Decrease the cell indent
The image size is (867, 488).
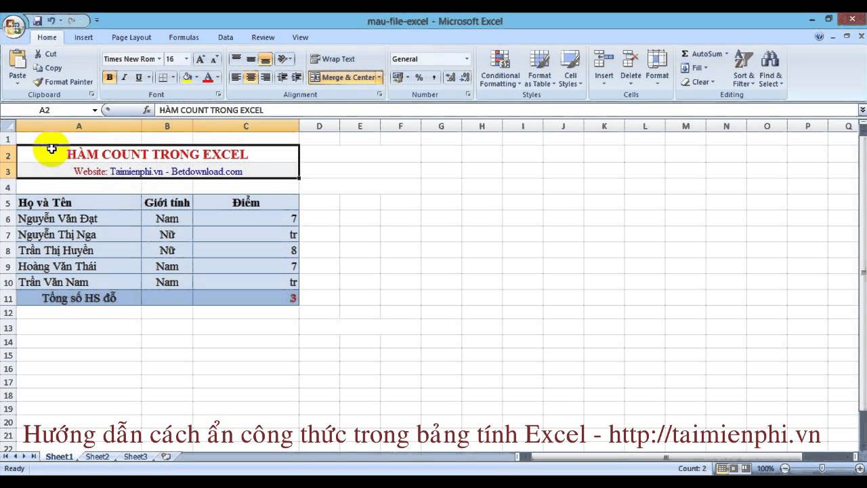coord(282,77)
